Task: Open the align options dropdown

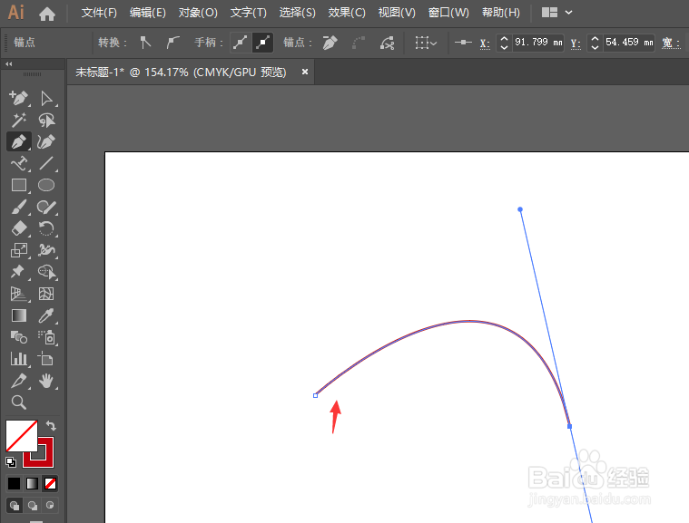Action: coord(426,43)
